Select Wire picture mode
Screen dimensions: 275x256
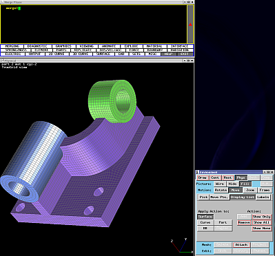[220, 184]
